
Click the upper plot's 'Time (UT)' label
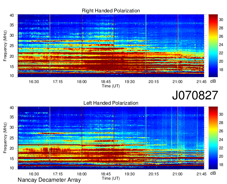coord(111,86)
